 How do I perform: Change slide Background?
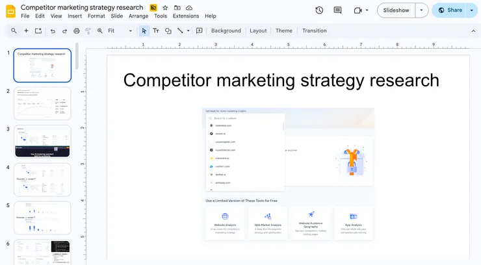(226, 31)
